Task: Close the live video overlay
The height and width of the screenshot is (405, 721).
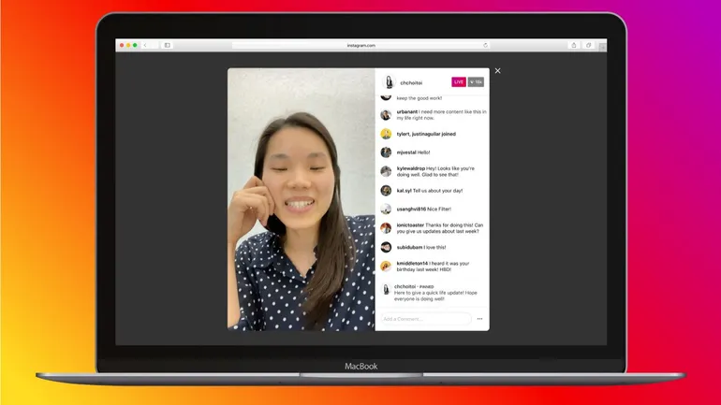Action: [497, 71]
